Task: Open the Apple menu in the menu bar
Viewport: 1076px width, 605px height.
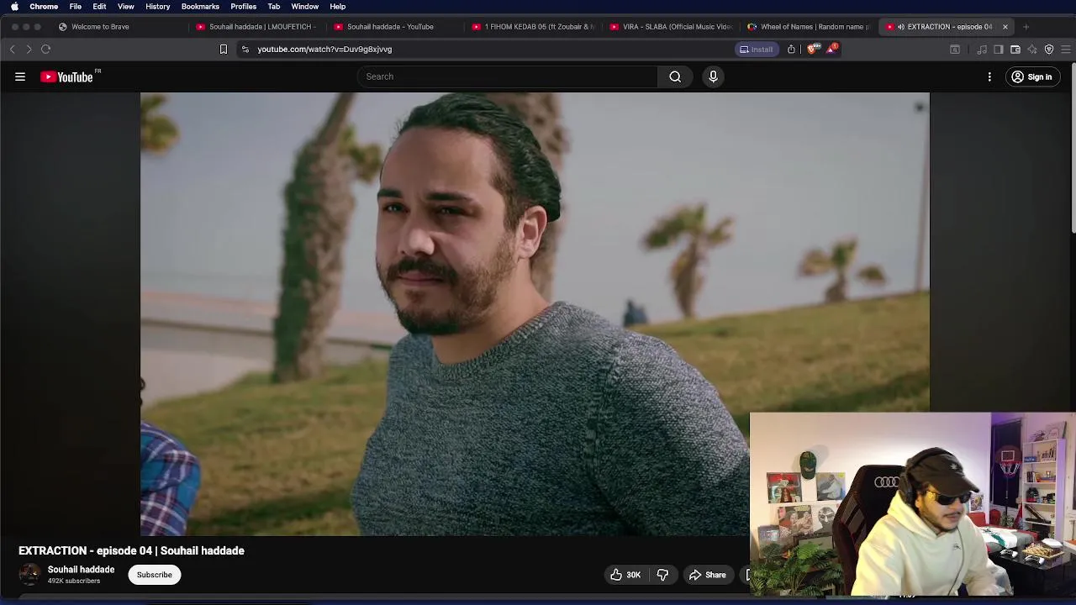Action: 14,7
